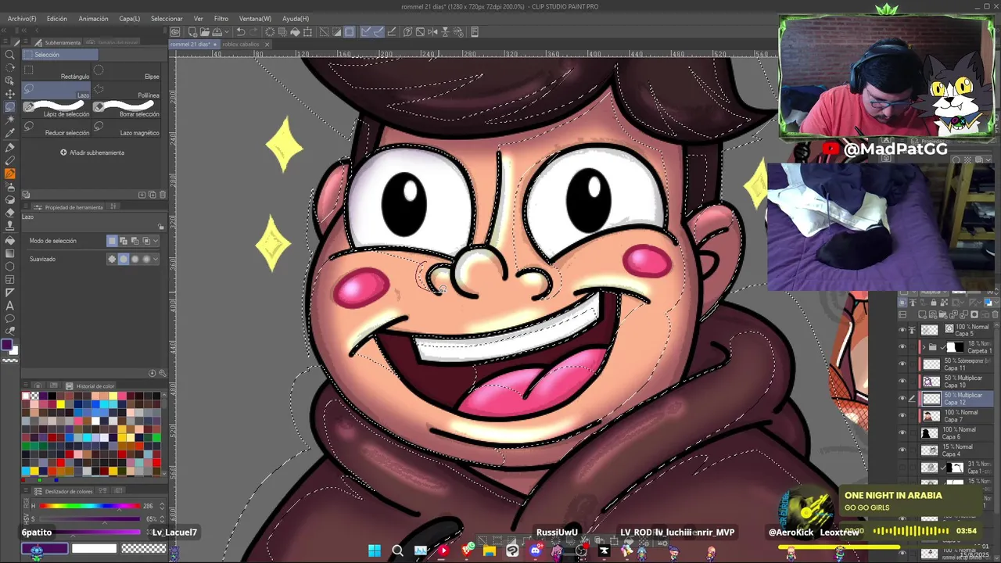Select the Pen tool in the toolbox
This screenshot has width=1001, height=563.
point(9,147)
